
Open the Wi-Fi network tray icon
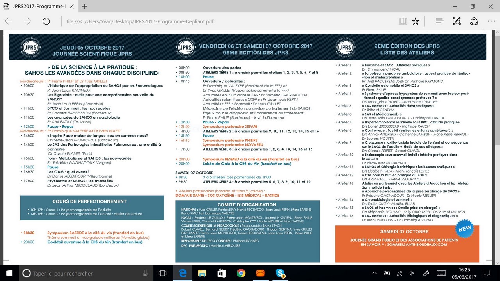(x=400, y=273)
